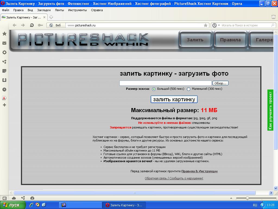278x209 pixels.
Task: Toggle the panel sidebar button in status bar
Action: pos(4,198)
